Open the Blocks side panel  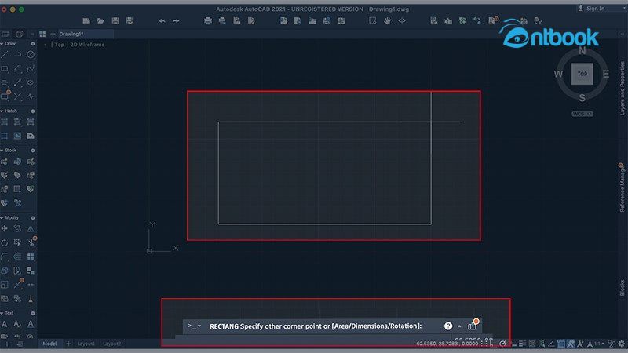pos(622,288)
